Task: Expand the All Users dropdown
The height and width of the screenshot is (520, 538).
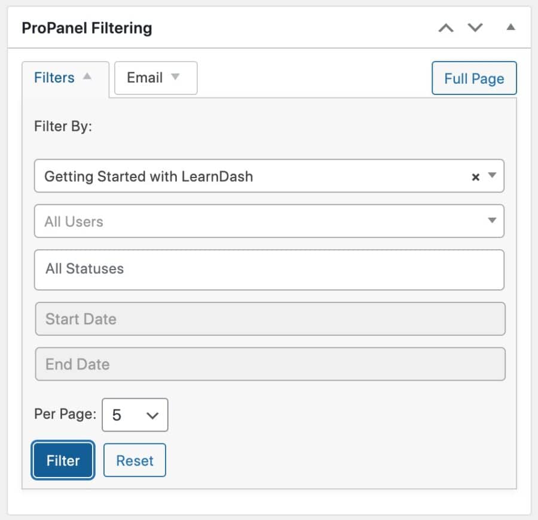Action: (x=269, y=221)
